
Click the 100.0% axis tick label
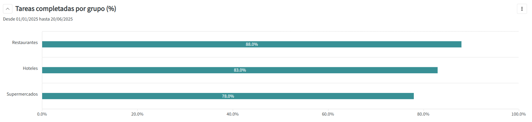pos(518,114)
